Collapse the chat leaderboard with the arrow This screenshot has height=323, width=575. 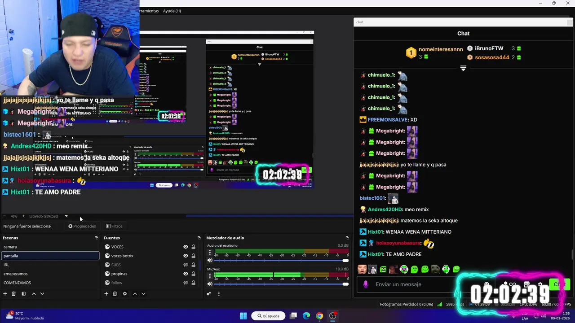[463, 68]
